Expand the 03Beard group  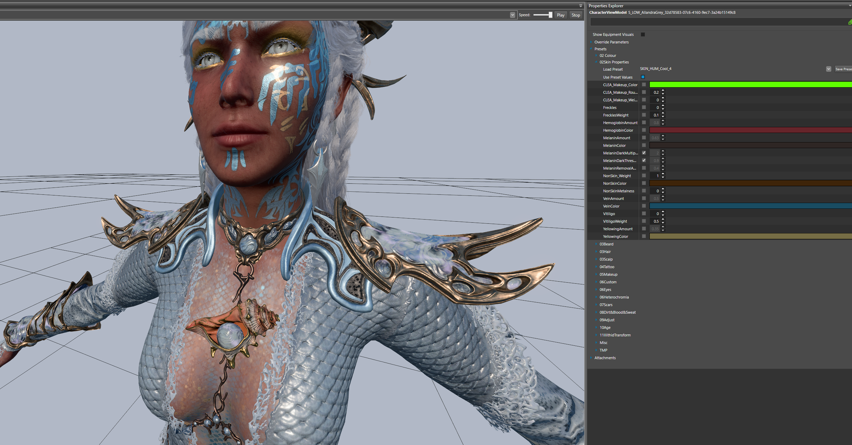click(x=596, y=244)
